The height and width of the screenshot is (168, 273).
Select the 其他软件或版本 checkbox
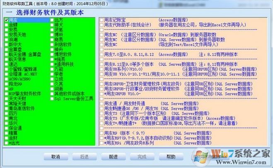tap(52, 94)
